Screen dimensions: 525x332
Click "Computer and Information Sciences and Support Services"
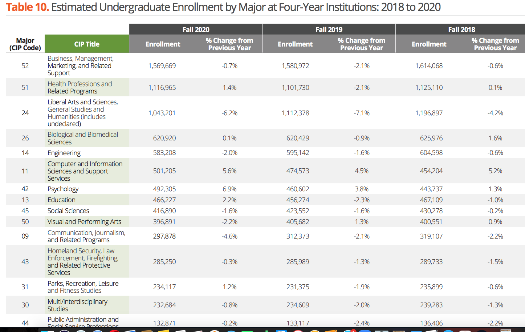coord(85,171)
